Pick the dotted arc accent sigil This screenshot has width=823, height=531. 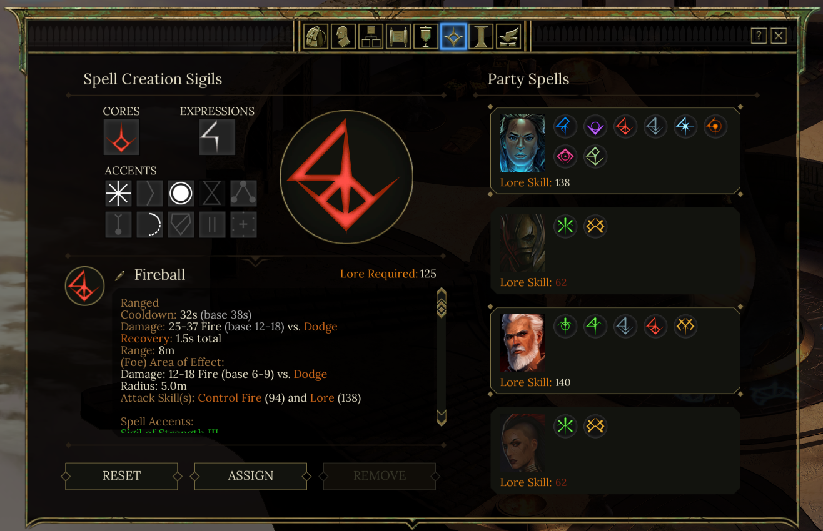click(x=149, y=225)
